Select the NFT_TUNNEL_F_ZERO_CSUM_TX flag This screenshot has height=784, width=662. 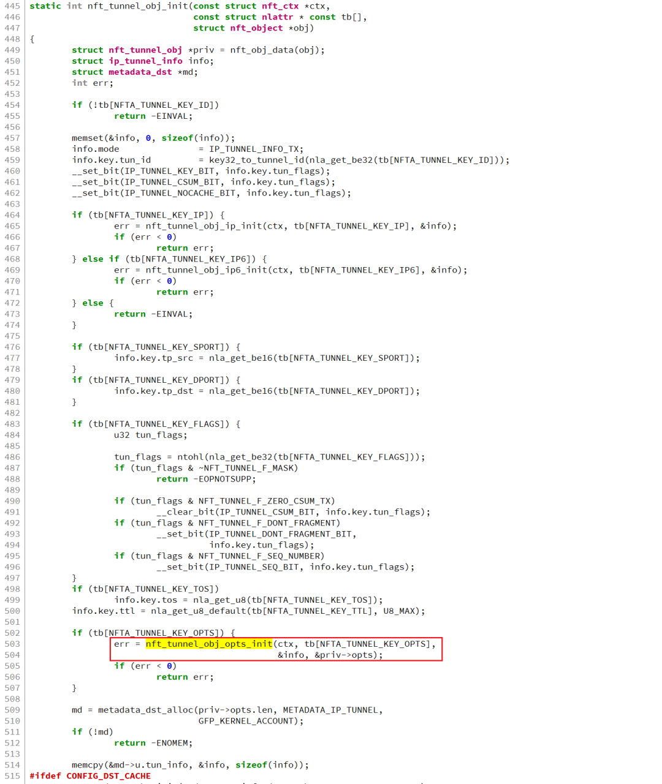pyautogui.click(x=265, y=501)
